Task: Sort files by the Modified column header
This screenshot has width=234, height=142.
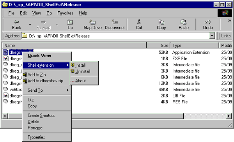Action: [x=226, y=45]
